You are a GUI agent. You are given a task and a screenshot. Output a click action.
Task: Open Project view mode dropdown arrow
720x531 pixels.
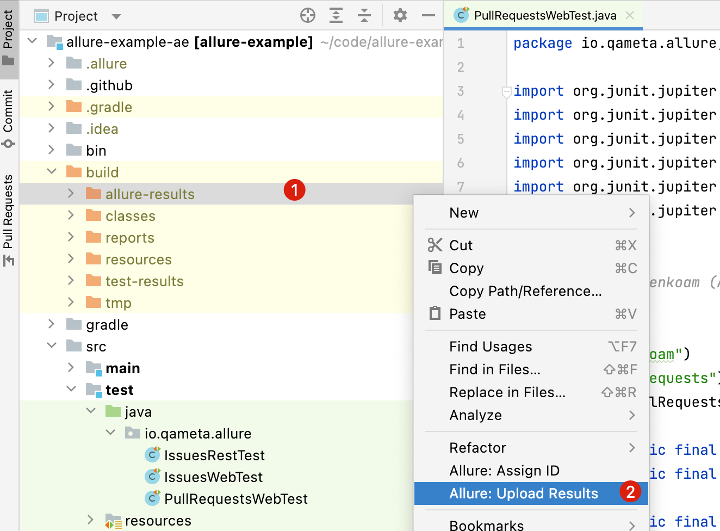pyautogui.click(x=116, y=16)
